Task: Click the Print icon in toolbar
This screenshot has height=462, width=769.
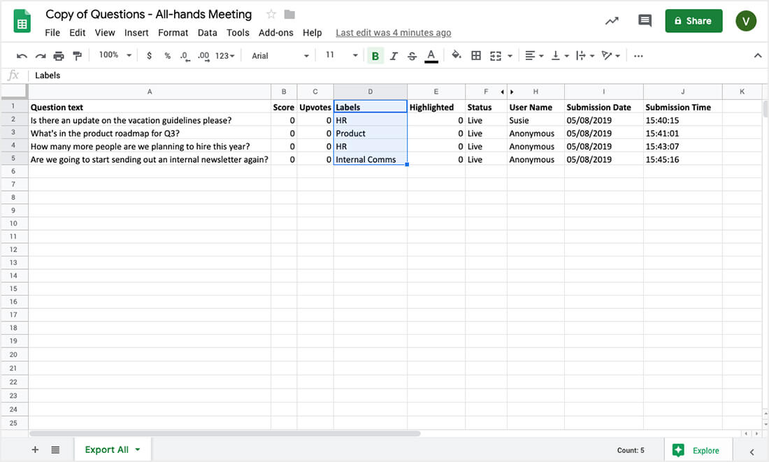Action: 59,56
